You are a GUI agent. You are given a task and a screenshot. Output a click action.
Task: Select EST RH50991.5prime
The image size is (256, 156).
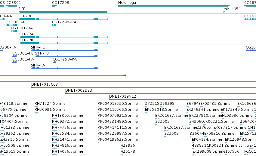(x=50, y=110)
